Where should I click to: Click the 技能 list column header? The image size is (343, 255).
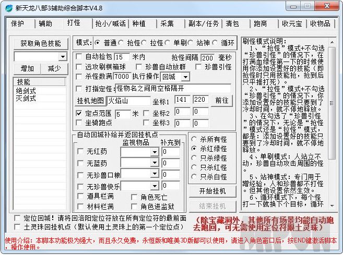[40, 82]
